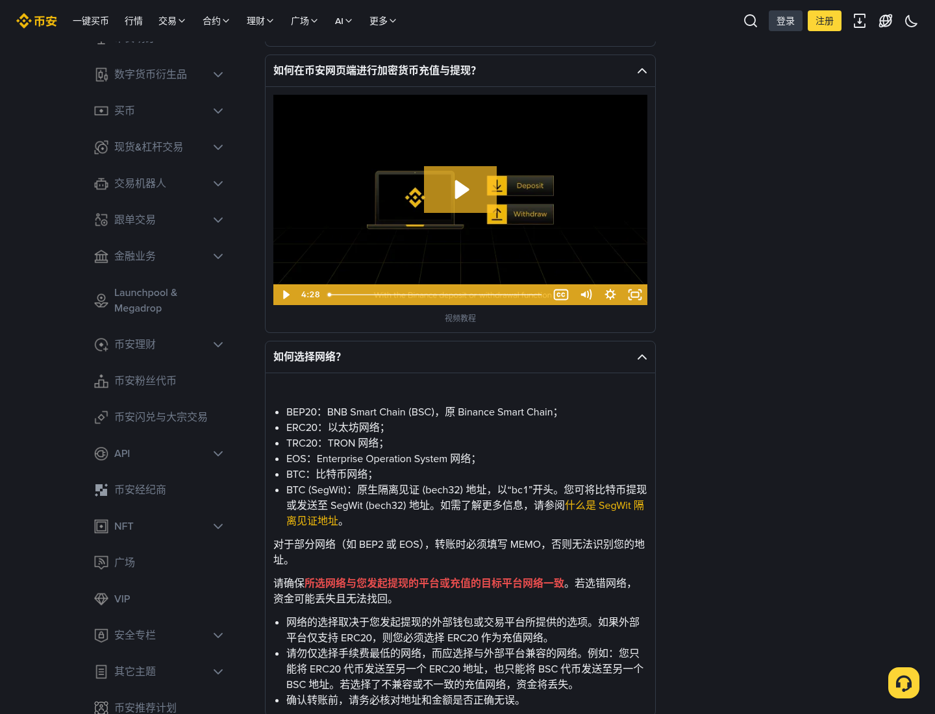This screenshot has height=714, width=935.
Task: Click the 币安经纪商 sidebar icon
Action: (101, 490)
